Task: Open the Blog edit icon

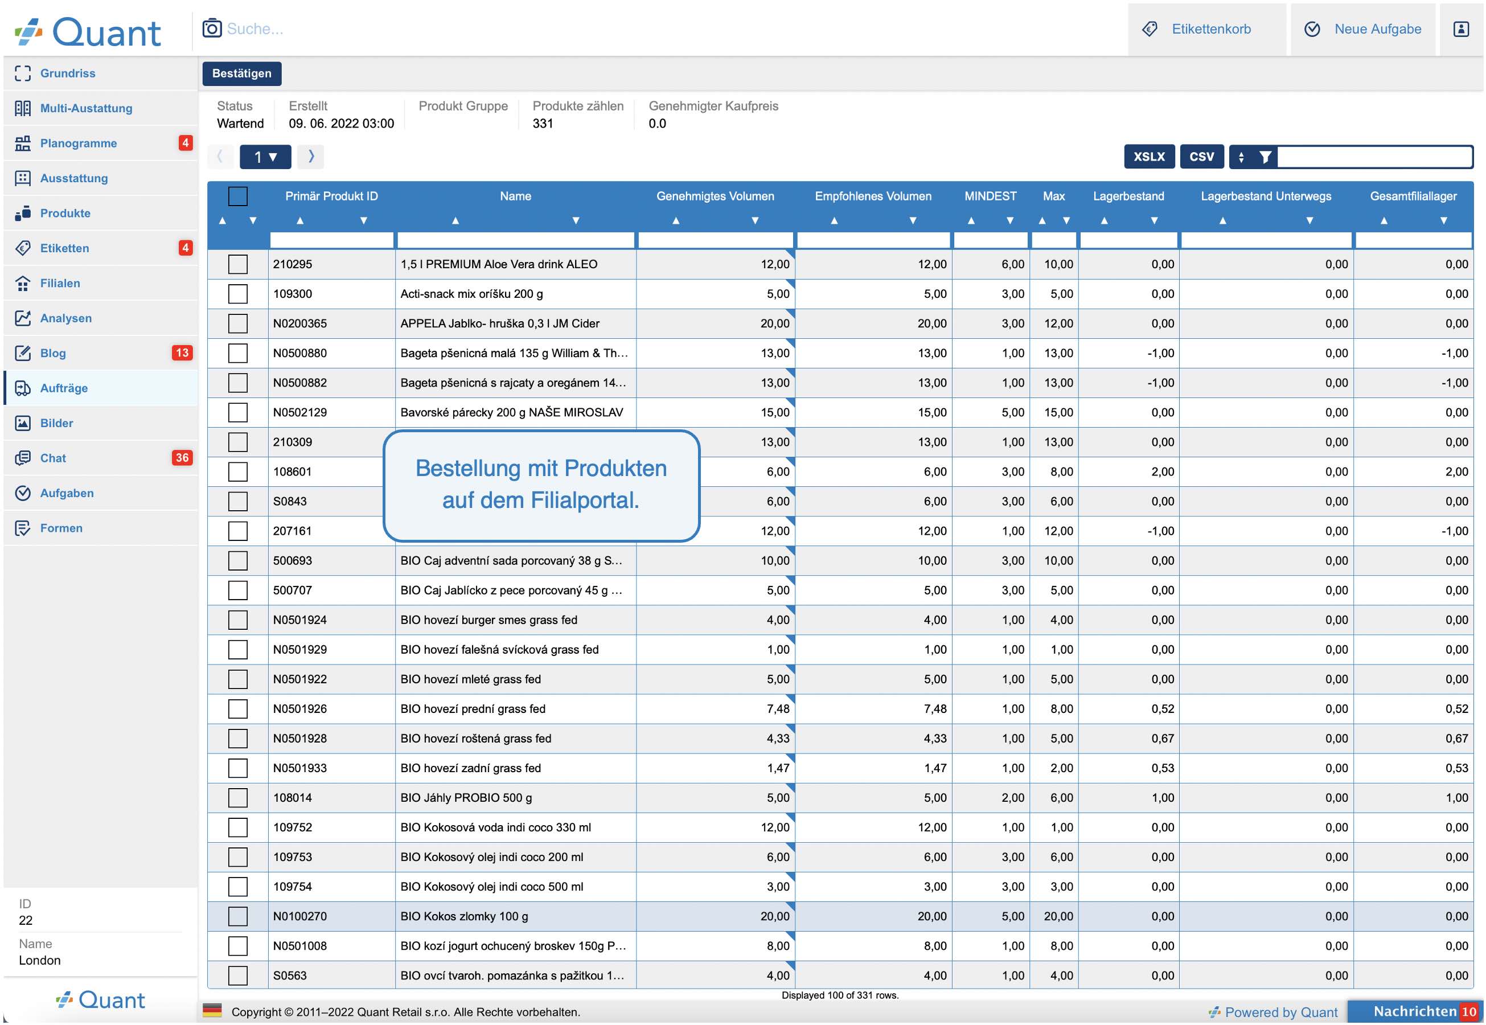Action: (22, 353)
